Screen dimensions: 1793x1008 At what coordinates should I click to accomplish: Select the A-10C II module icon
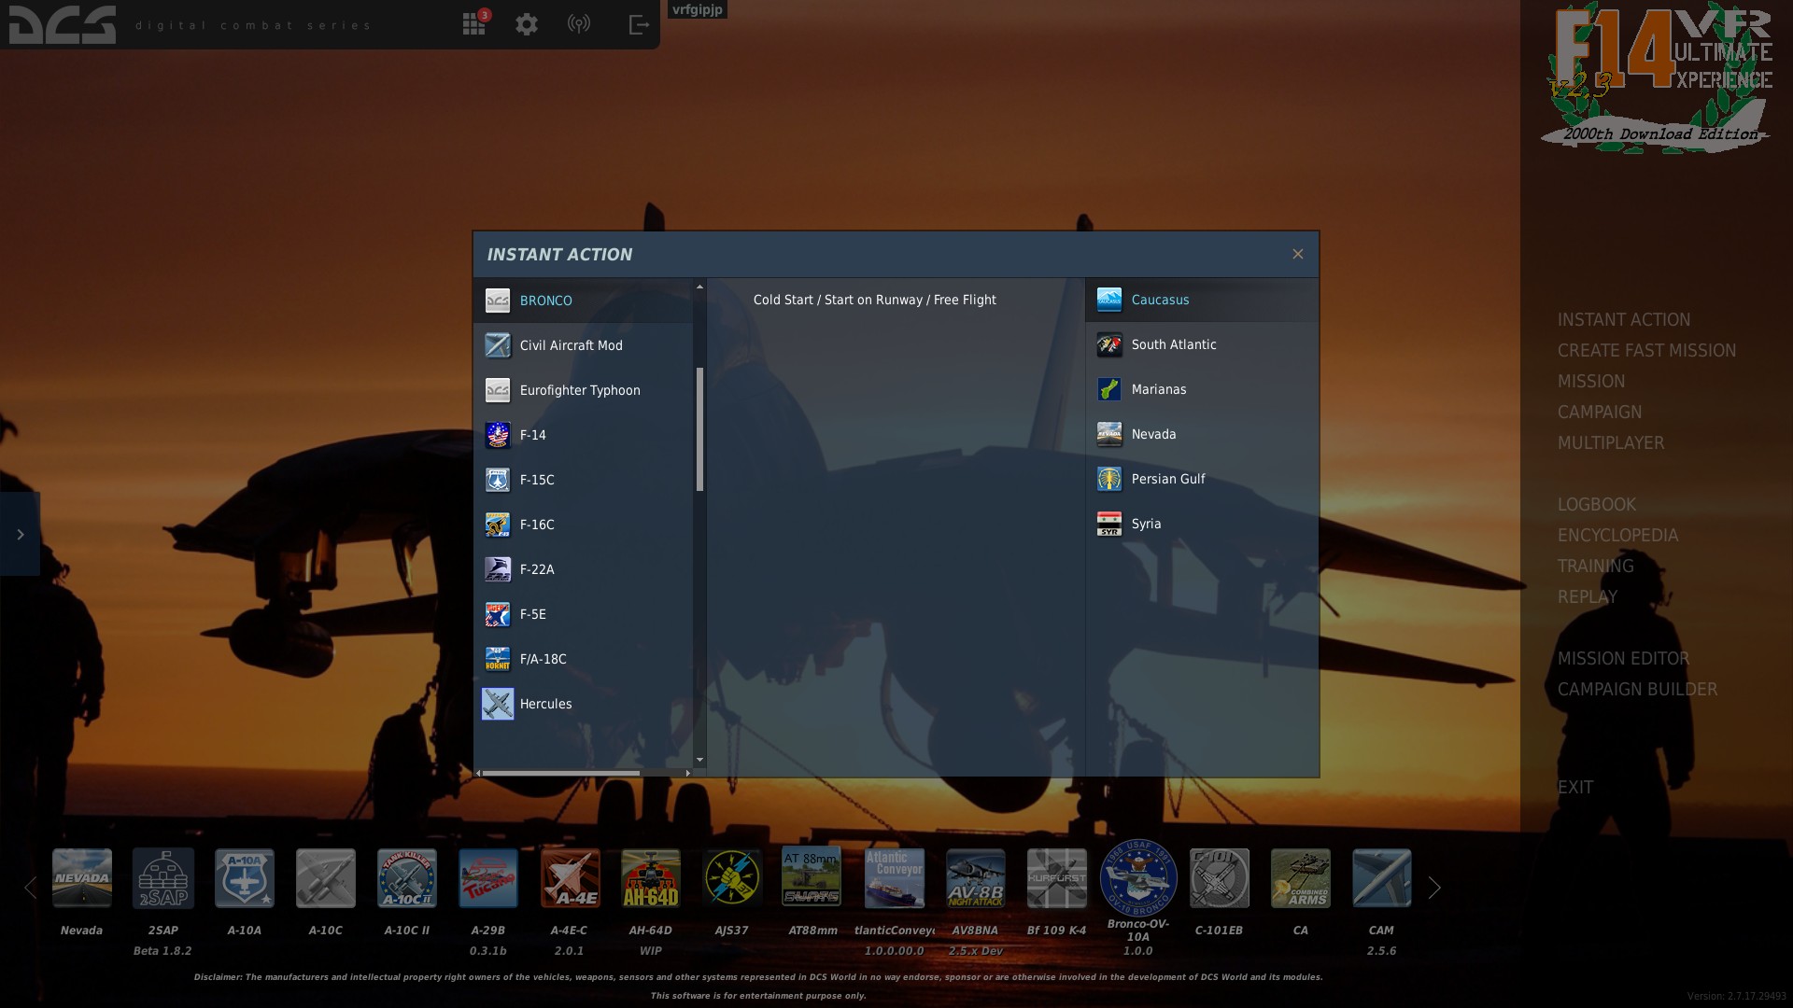[x=407, y=878]
